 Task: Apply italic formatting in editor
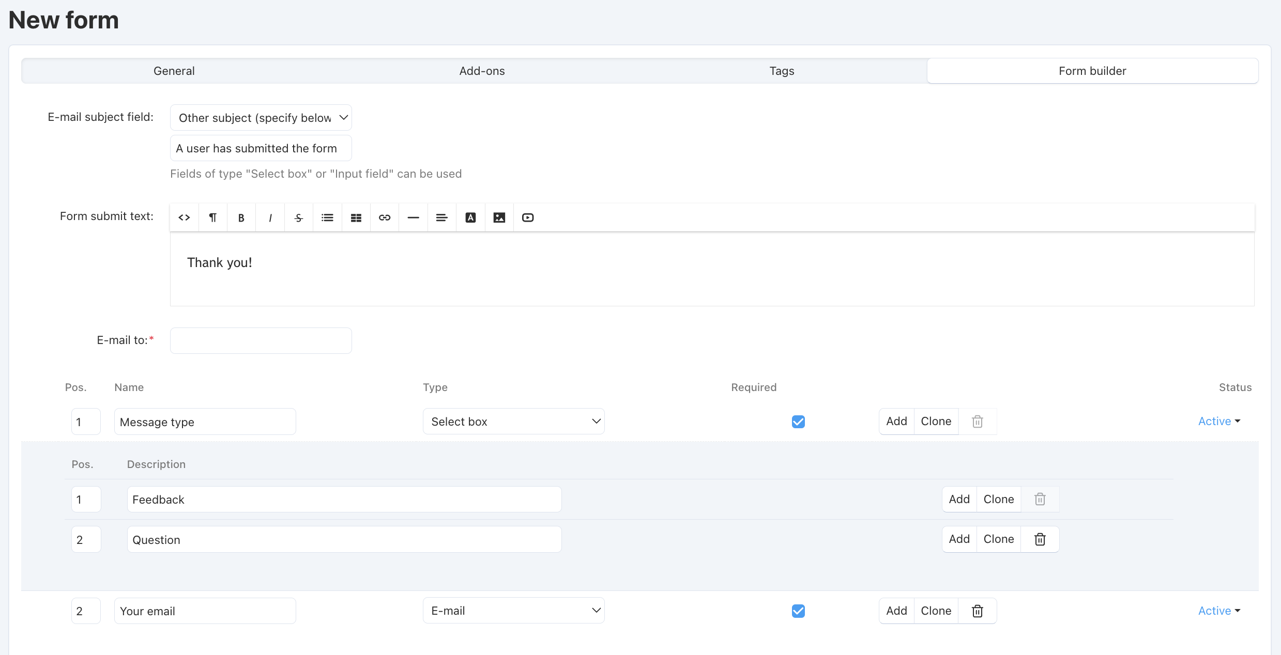pos(270,217)
